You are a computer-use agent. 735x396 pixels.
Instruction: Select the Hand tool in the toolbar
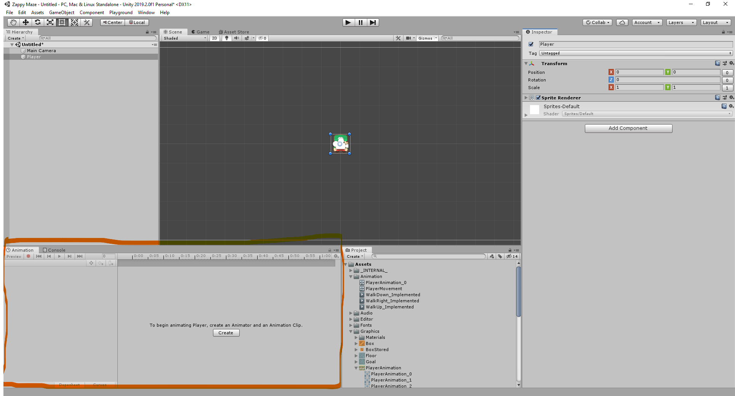[x=13, y=22]
